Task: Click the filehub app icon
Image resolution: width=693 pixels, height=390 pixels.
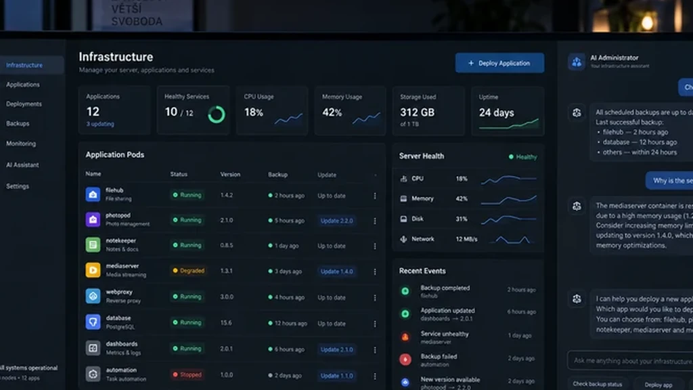Action: click(x=93, y=194)
